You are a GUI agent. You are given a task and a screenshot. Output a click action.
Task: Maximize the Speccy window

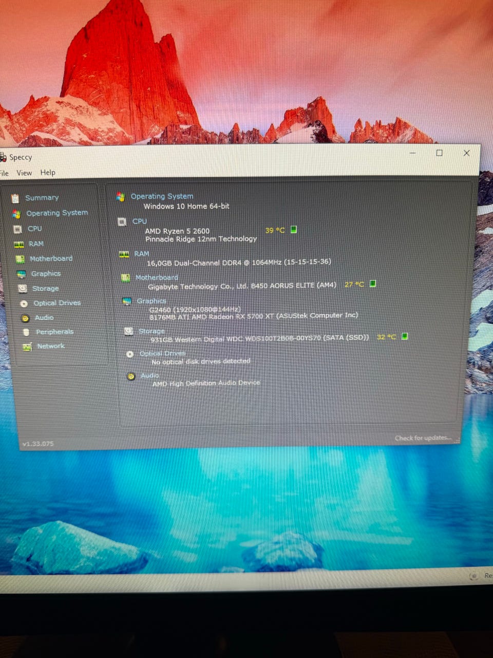[x=439, y=153]
